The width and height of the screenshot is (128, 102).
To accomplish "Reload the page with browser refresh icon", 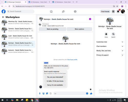I will click(9, 6).
